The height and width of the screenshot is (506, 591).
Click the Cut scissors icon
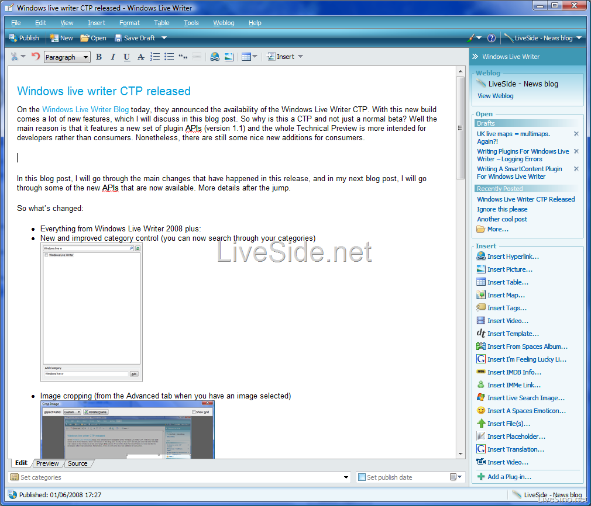[x=14, y=57]
